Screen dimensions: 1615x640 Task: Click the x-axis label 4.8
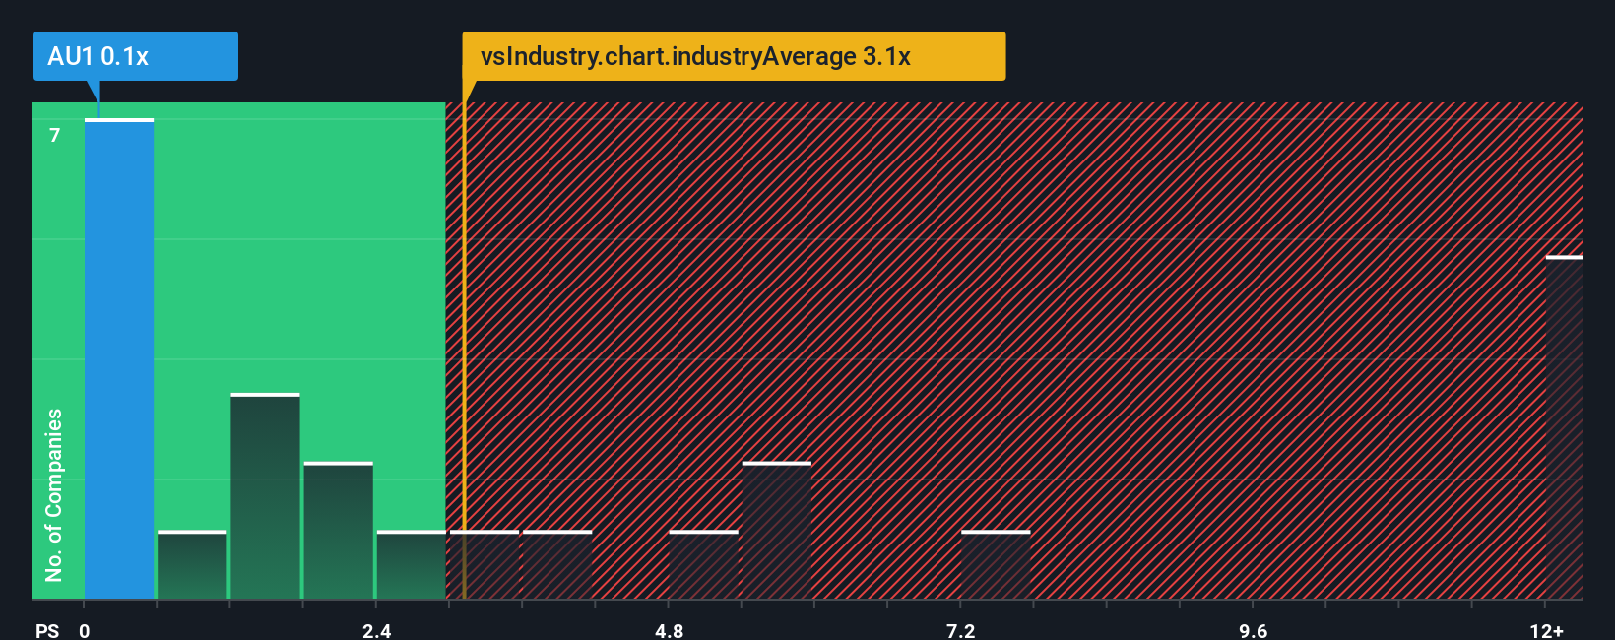pos(669,630)
